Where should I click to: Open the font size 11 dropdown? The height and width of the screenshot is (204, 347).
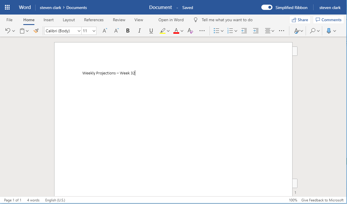(x=94, y=31)
